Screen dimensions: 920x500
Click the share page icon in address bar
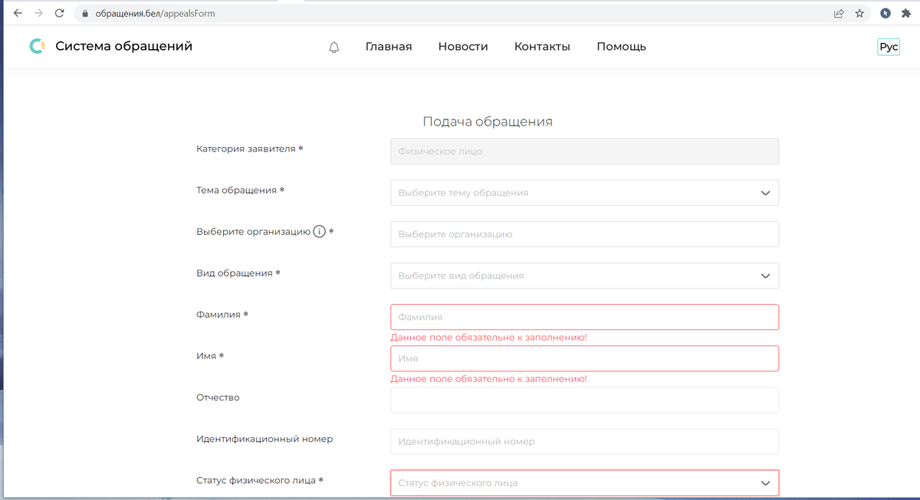(x=839, y=13)
